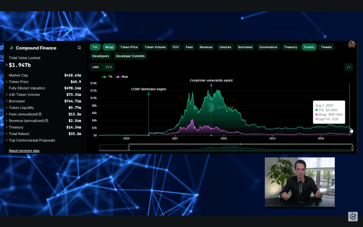The image size is (363, 227).
Task: Click the Compound Finance logo icon
Action: pos(11,48)
